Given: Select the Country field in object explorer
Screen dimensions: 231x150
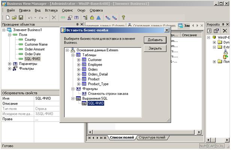Looking at the screenshot, I should [x=30, y=39].
